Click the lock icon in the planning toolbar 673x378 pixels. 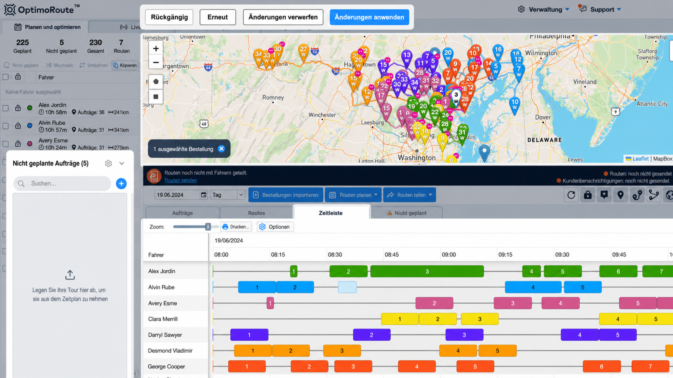coord(587,195)
